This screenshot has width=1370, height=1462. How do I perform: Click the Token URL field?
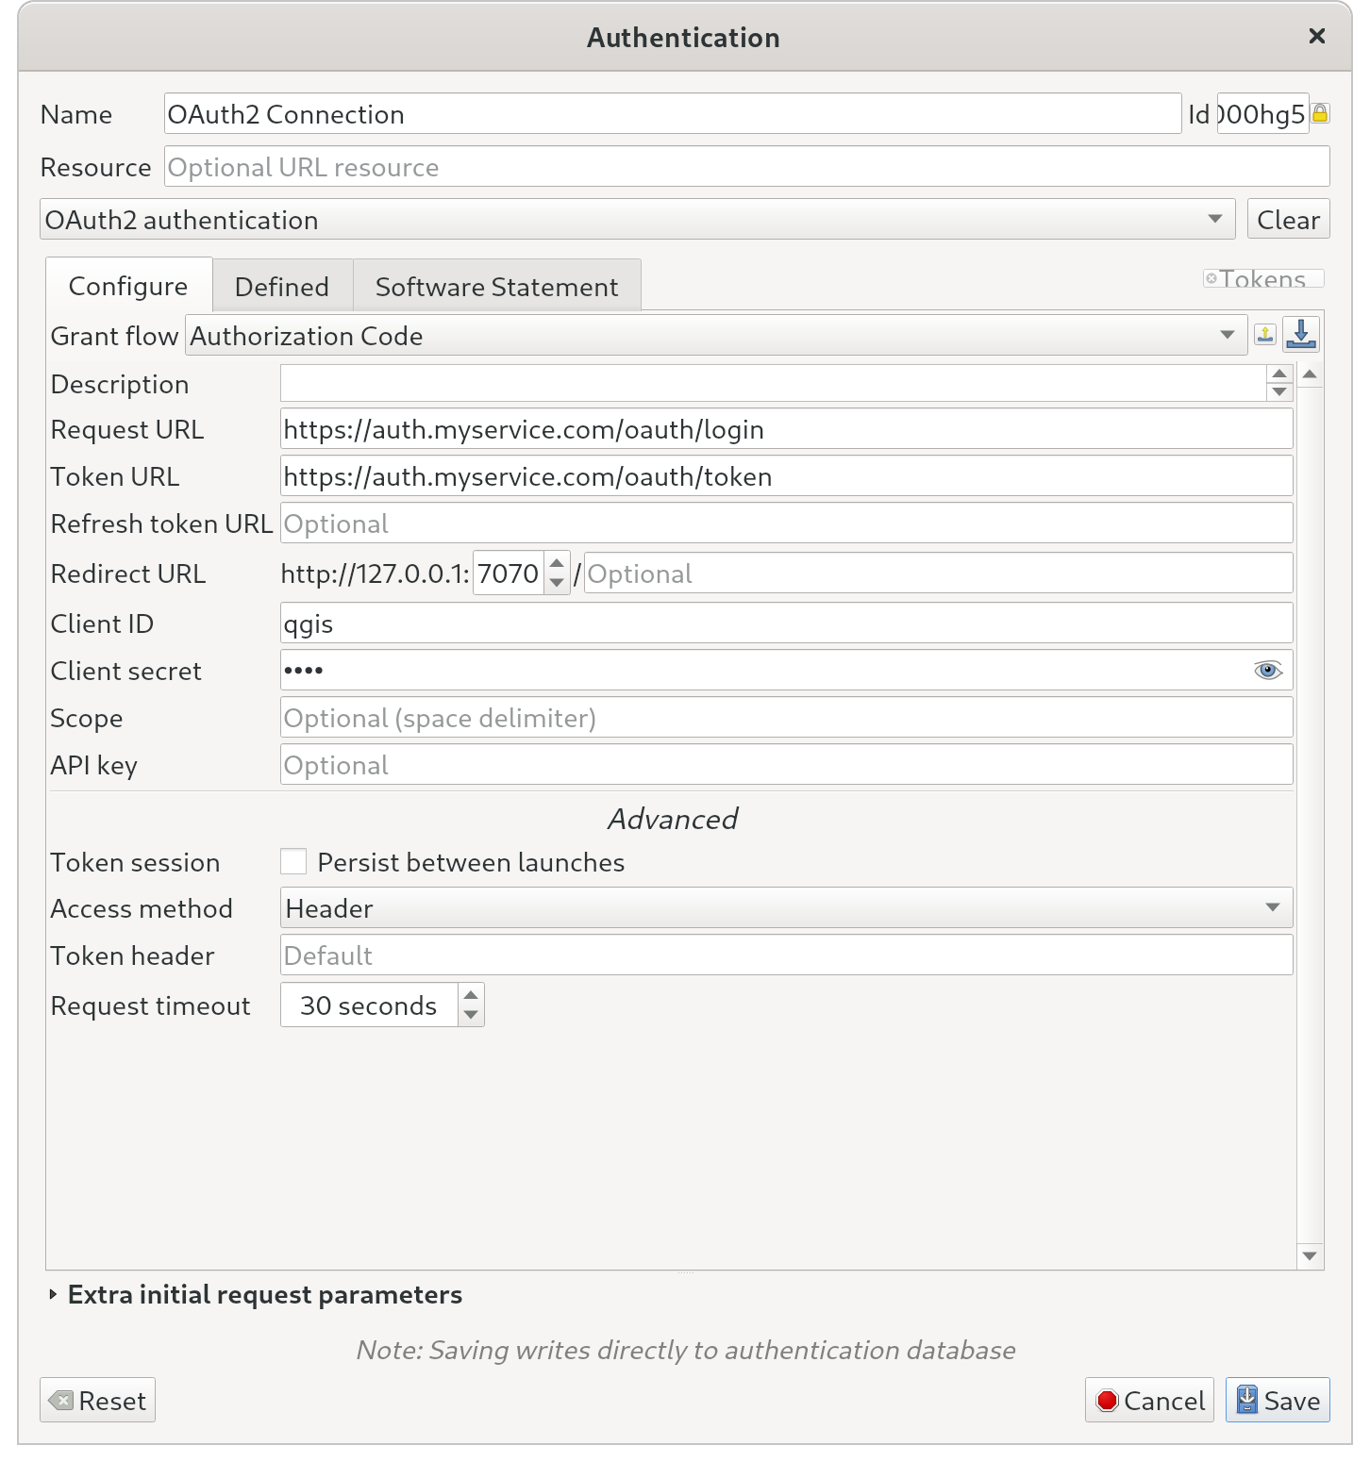click(787, 476)
